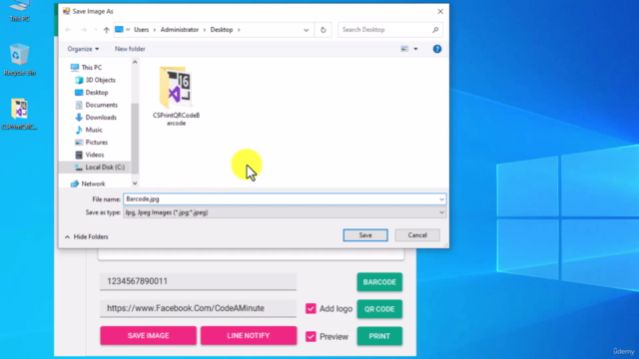Screen dimensions: 639x359
Task: Click the LINE NOTIFY button
Action: [x=249, y=336]
